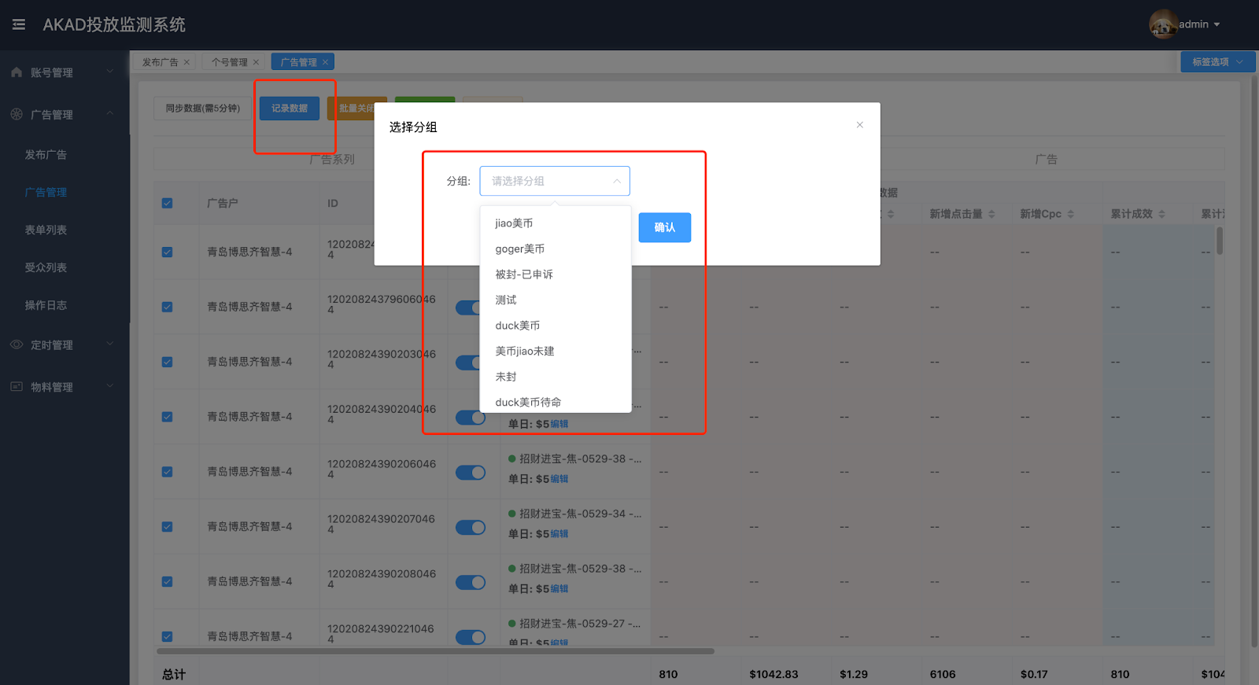Click the 确认 button
Screen dimensions: 1259x685
pos(664,227)
